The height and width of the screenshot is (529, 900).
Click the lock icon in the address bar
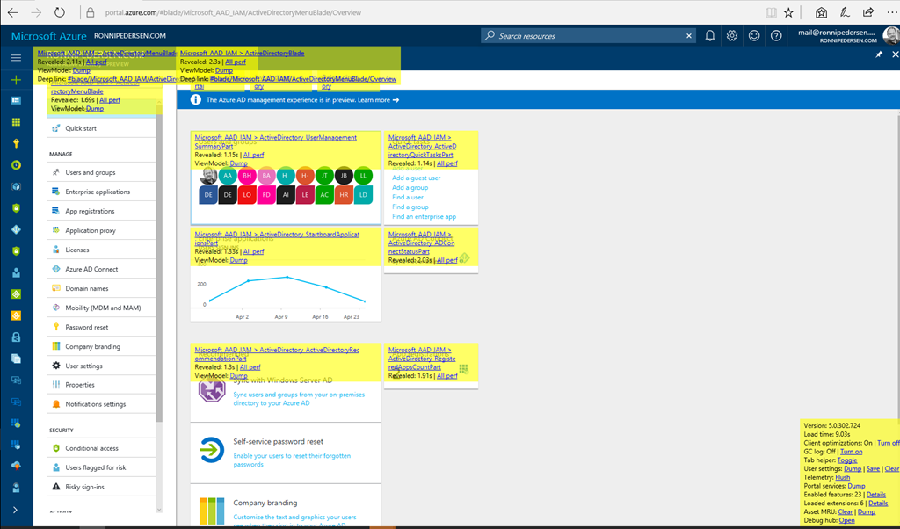coord(90,12)
